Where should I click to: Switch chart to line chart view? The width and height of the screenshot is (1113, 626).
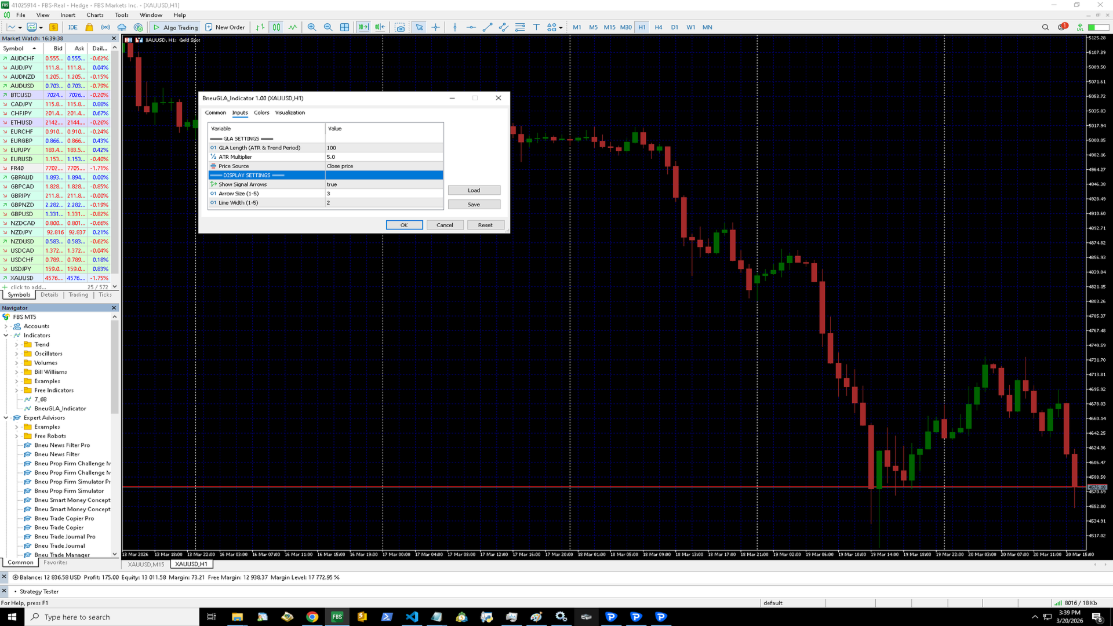pyautogui.click(x=293, y=27)
